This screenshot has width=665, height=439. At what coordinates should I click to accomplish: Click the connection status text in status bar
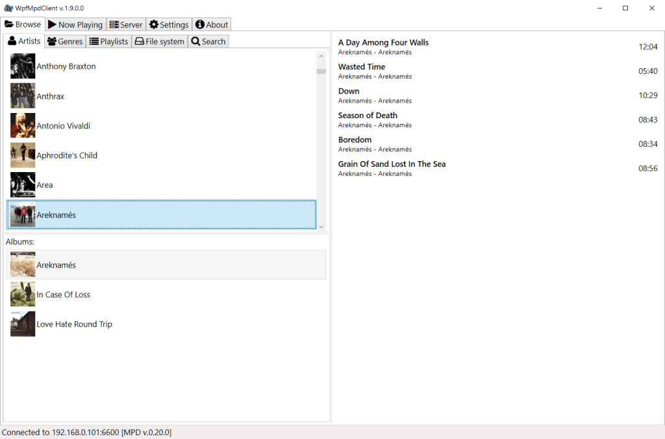86,433
